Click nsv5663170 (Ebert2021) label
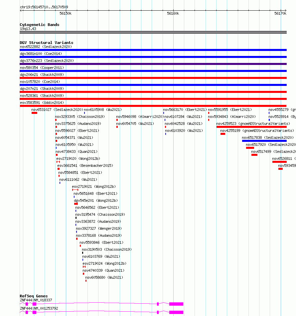296x316 pixels. click(185, 110)
